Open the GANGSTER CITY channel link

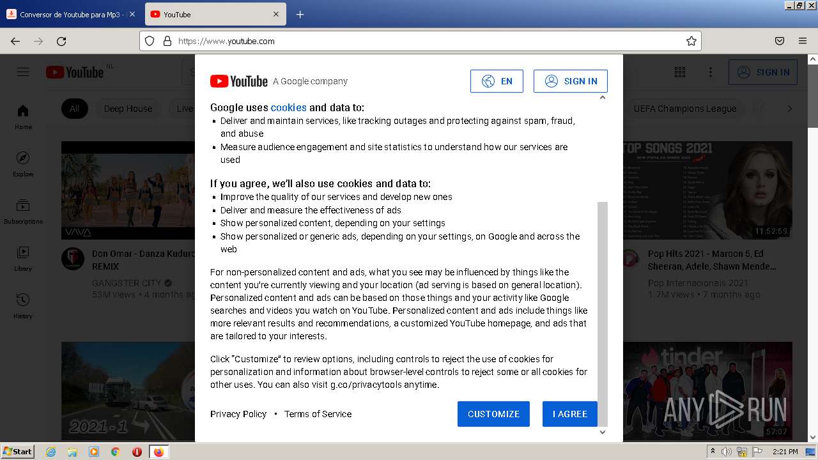coord(127,282)
